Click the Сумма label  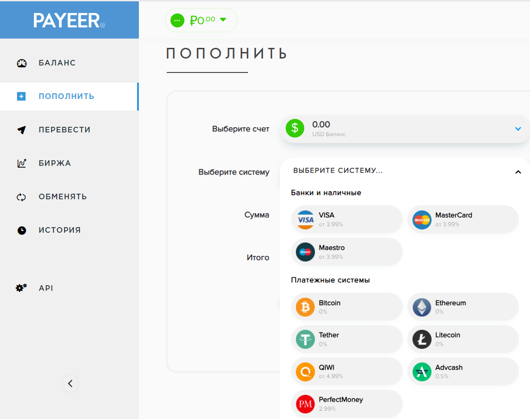tap(256, 215)
